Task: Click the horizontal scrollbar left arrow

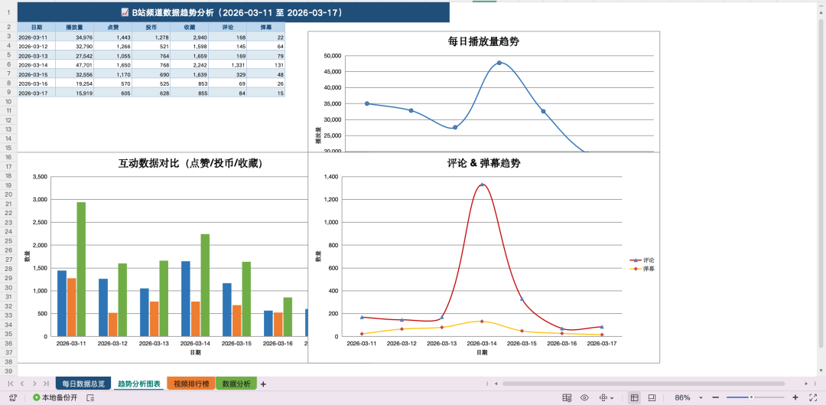Action: (496, 384)
